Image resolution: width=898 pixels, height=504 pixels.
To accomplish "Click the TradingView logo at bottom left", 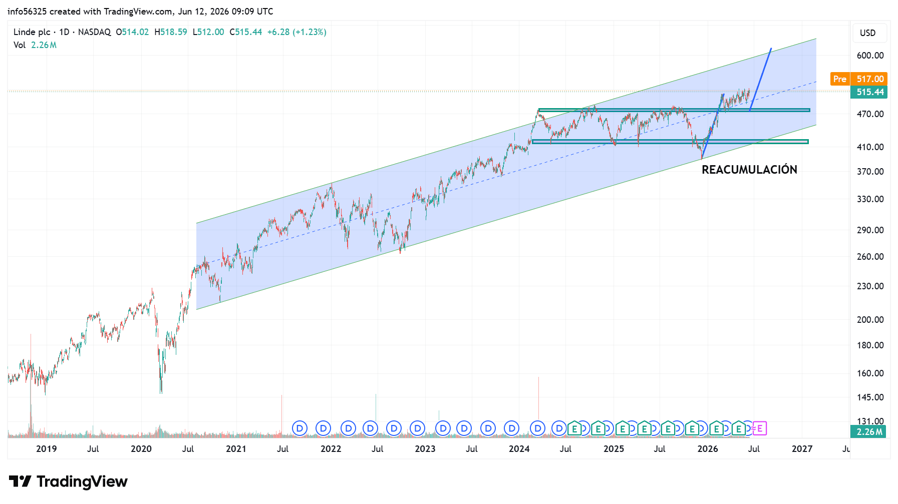I will [x=69, y=481].
